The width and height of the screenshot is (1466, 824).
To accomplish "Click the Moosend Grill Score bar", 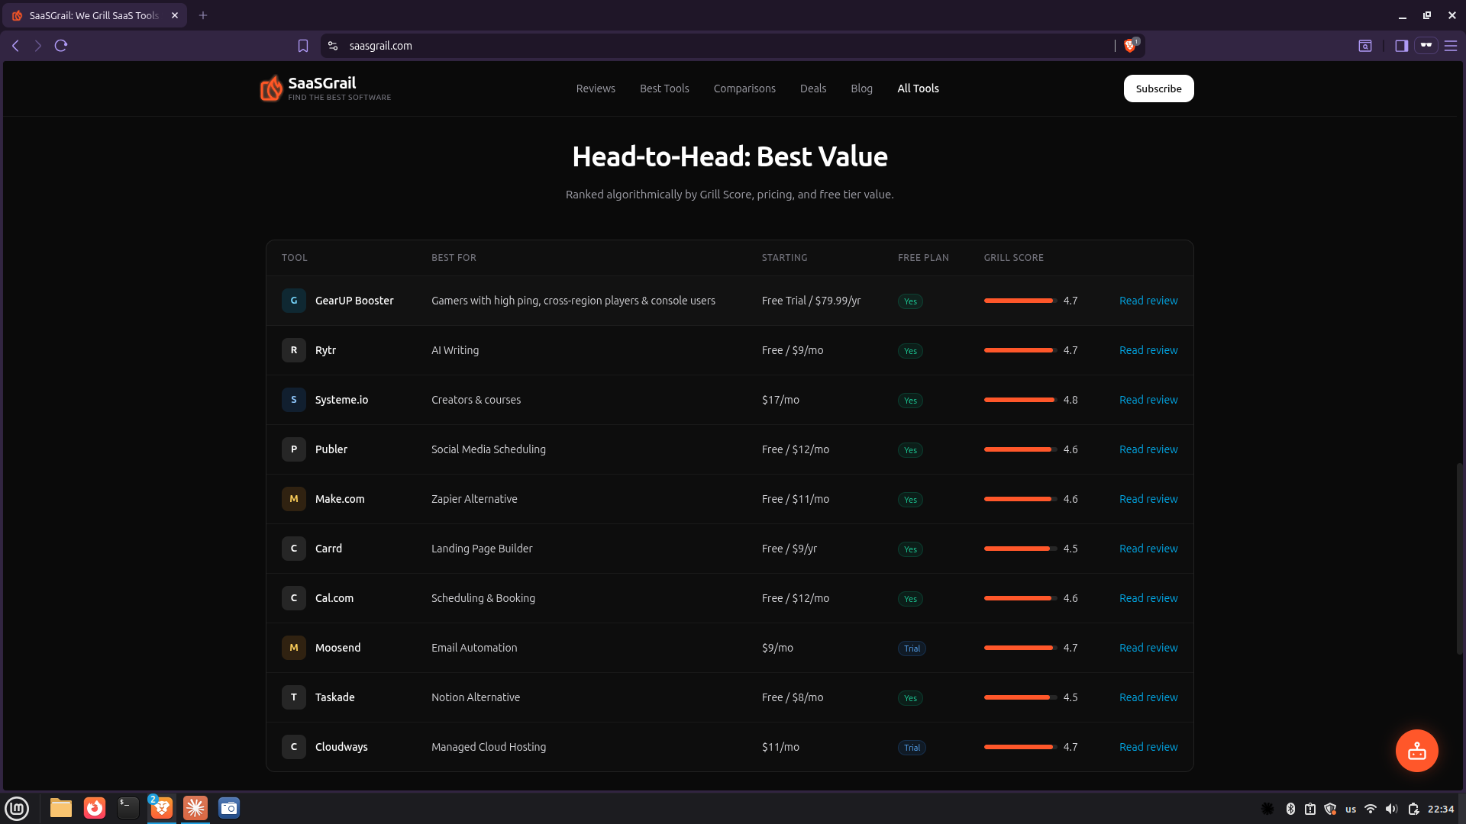I will point(1020,648).
